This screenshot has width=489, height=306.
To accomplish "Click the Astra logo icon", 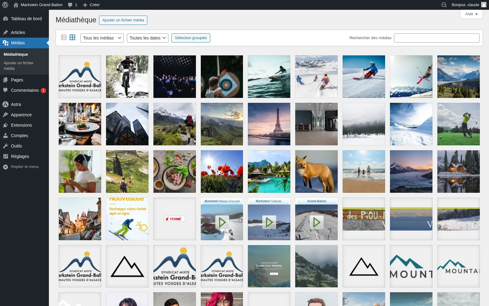I will (x=6, y=104).
